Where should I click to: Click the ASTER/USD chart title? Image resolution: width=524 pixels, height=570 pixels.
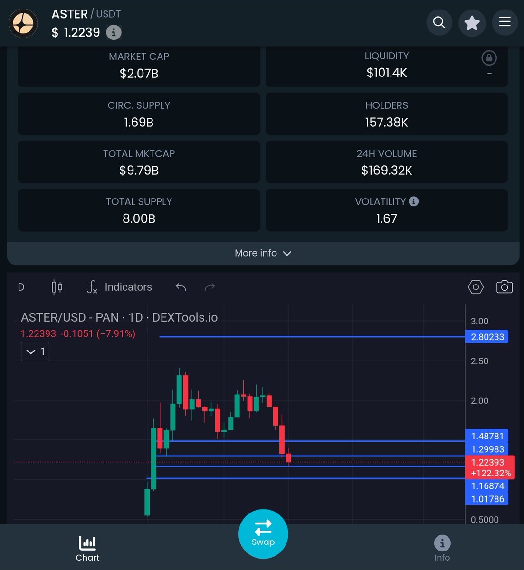(119, 317)
